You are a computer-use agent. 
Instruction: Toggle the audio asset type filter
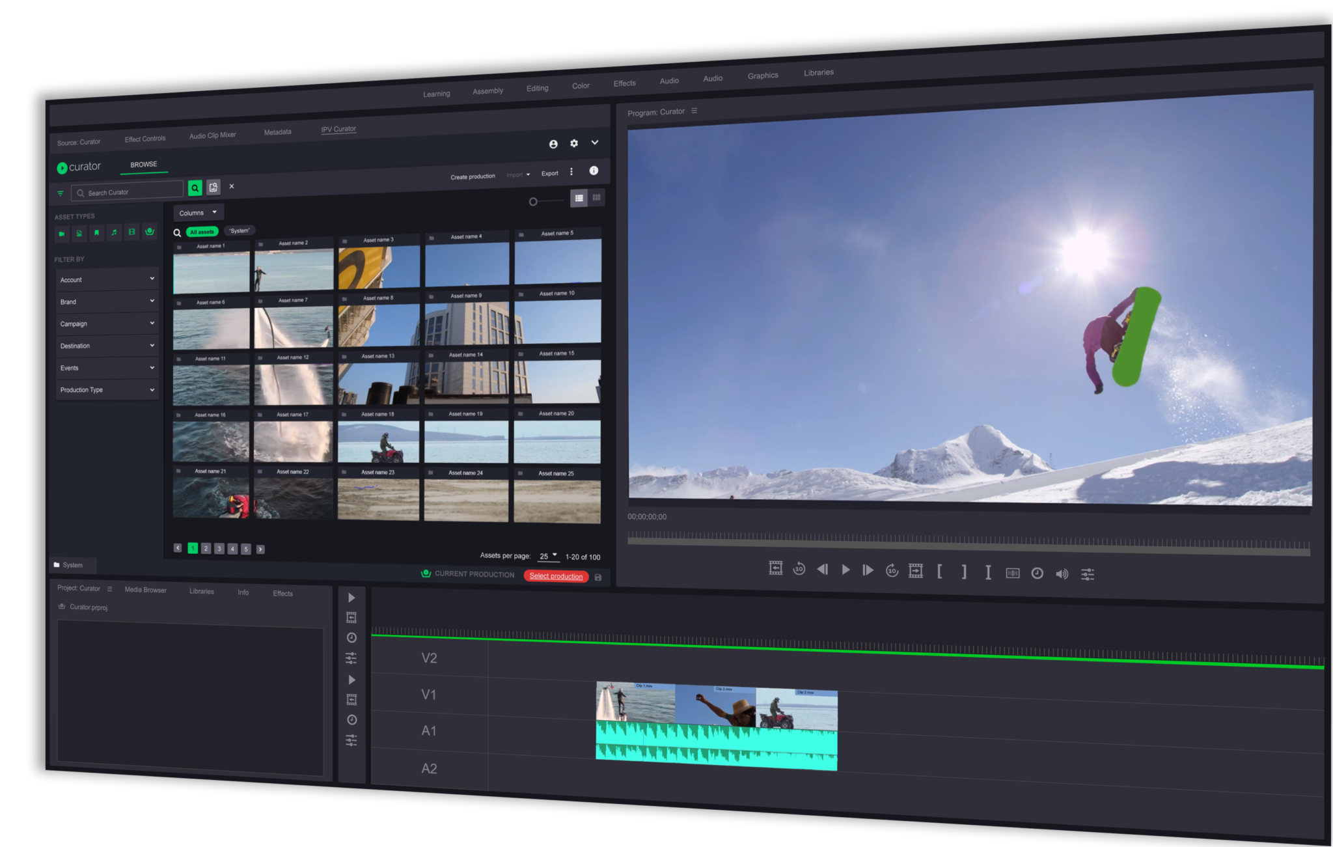point(114,232)
